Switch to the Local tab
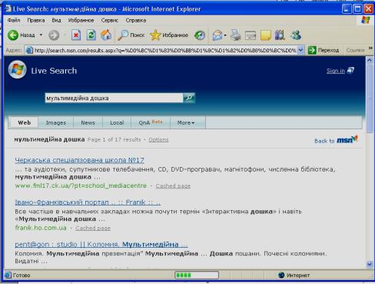 pyautogui.click(x=117, y=122)
